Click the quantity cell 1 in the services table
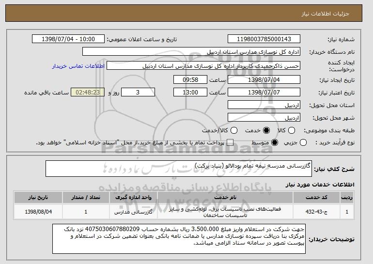This screenshot has height=264, width=373. [x=86, y=212]
